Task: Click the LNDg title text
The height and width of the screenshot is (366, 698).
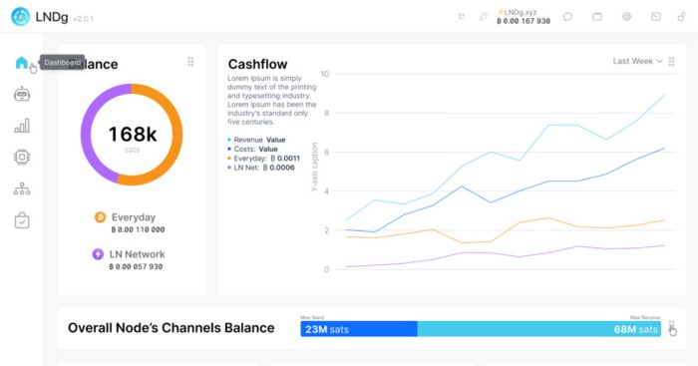Action: 52,17
